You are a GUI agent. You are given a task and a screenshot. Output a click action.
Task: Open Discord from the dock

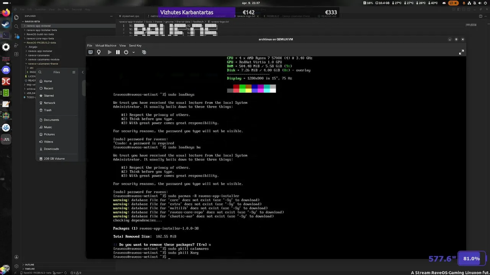point(6,70)
